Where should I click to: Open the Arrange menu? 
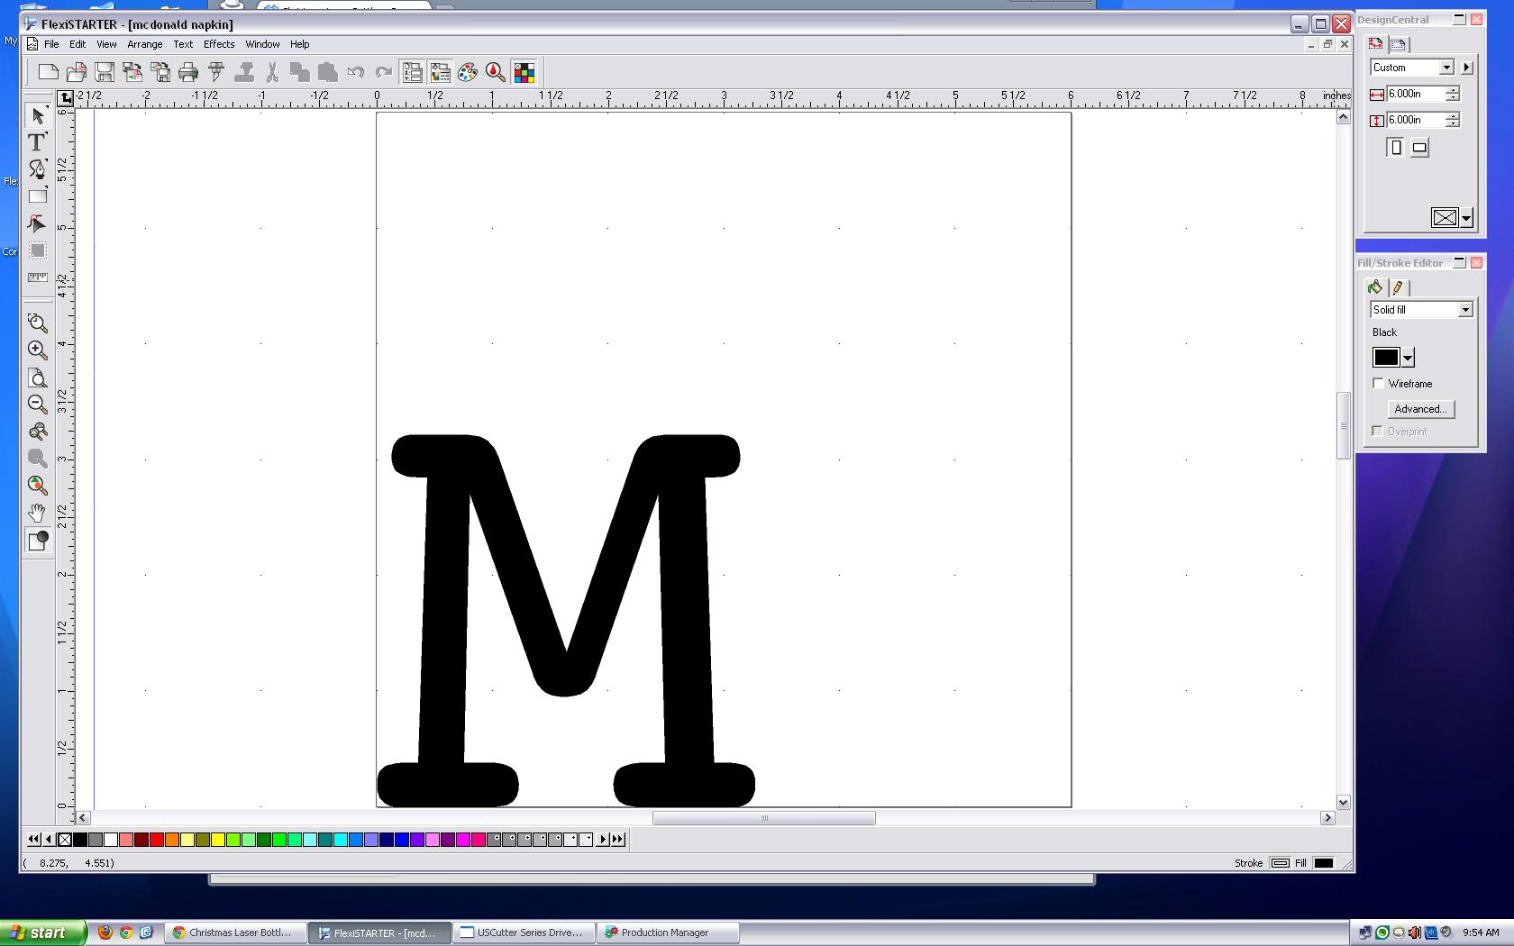coord(144,44)
